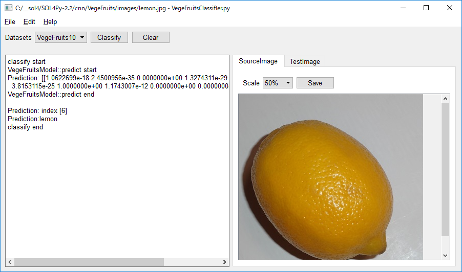Click the Classify button
This screenshot has width=462, height=272.
pyautogui.click(x=109, y=37)
